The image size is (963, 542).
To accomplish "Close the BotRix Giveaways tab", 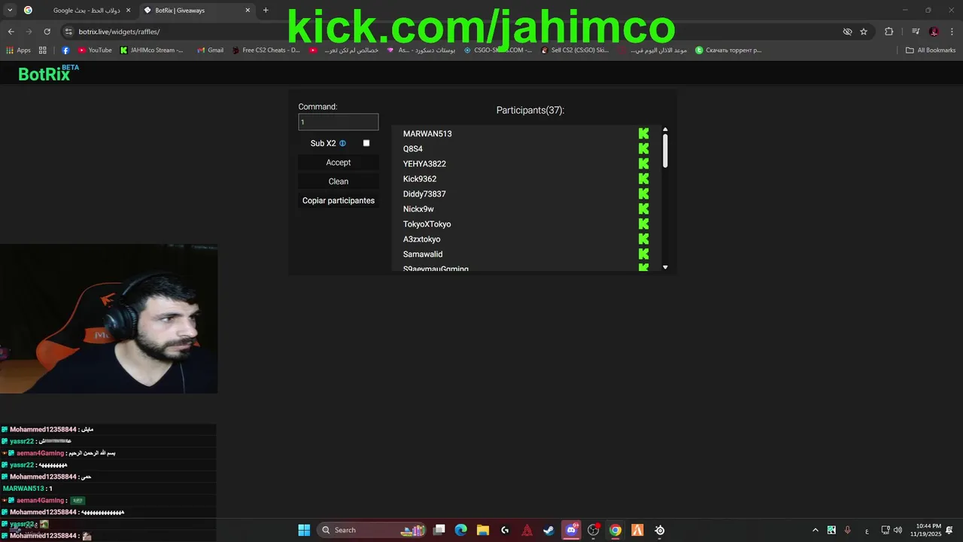I will pos(248,11).
